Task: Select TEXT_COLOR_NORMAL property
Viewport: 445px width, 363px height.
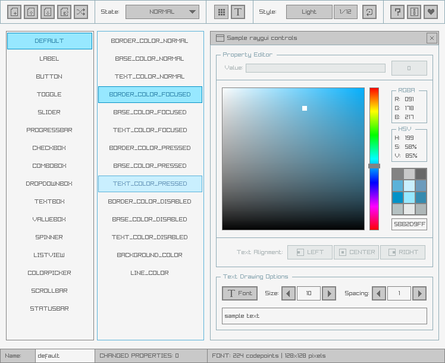Action: click(150, 77)
